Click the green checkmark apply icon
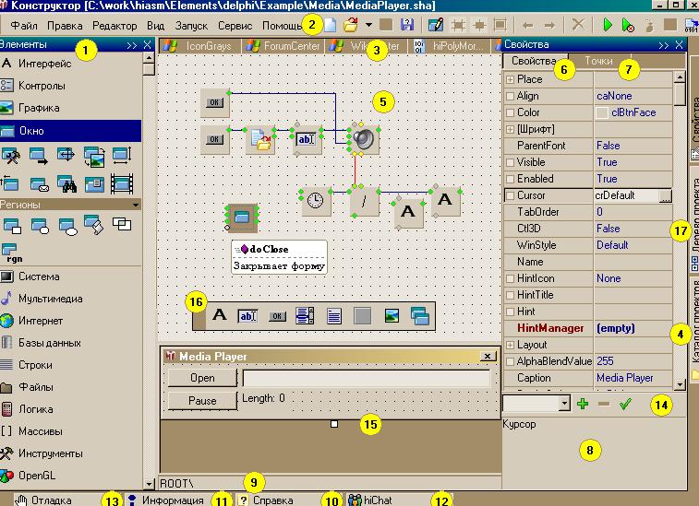This screenshot has width=699, height=506. pos(625,404)
